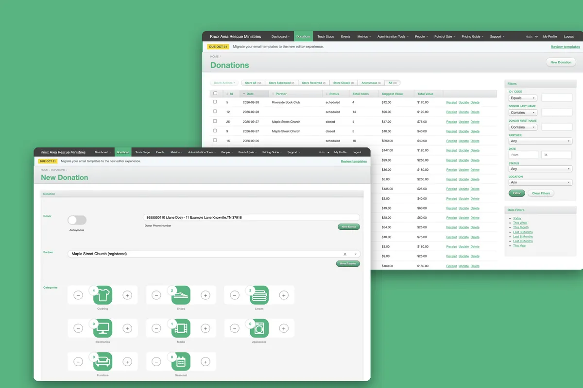Click the HOME breadcrumb in New Donation window
The image size is (583, 388).
click(44, 170)
